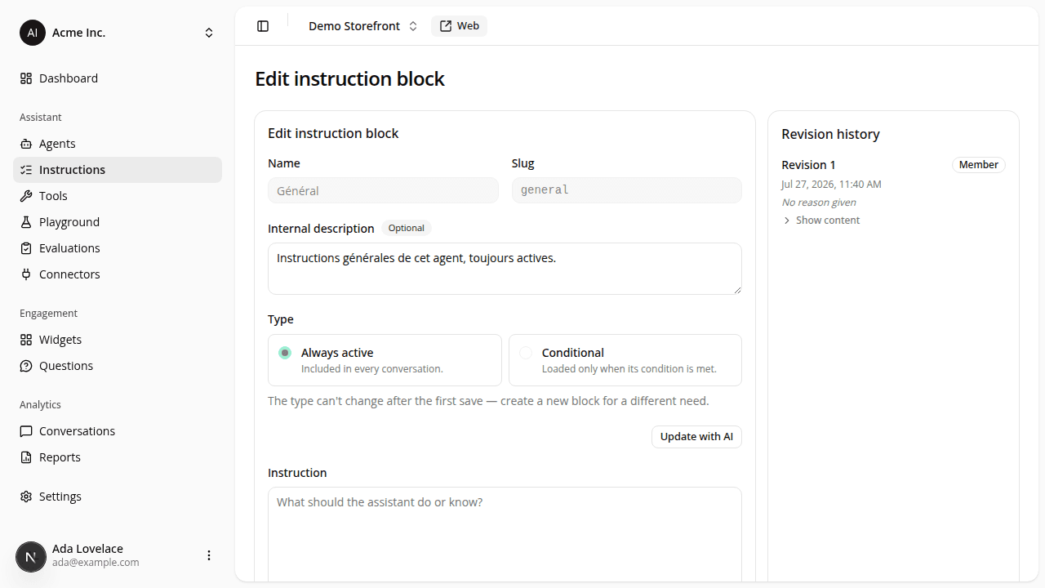Viewport: 1045px width, 588px height.
Task: Click the Update with AI button
Action: (x=696, y=437)
